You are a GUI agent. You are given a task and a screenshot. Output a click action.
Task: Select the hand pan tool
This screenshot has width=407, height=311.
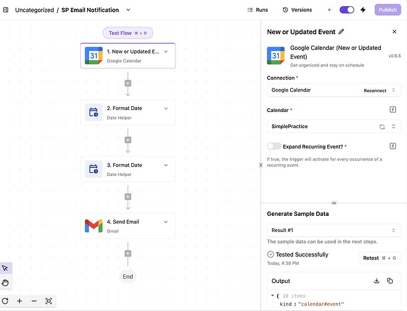(x=6, y=283)
